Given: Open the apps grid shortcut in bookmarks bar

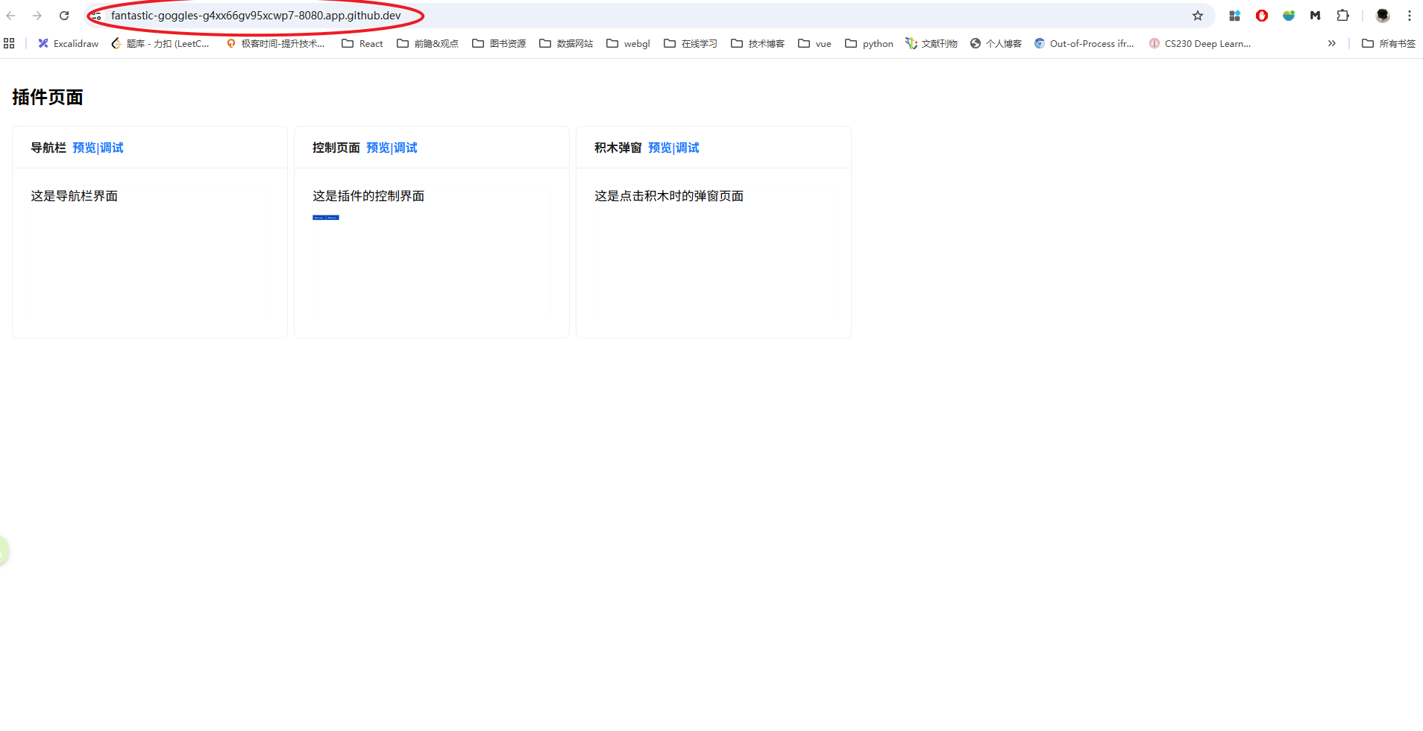Looking at the screenshot, I should (9, 44).
